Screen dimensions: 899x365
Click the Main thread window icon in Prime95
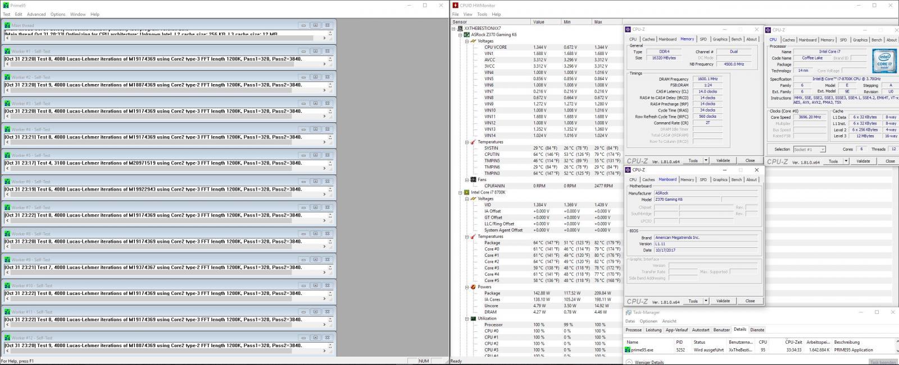7,25
